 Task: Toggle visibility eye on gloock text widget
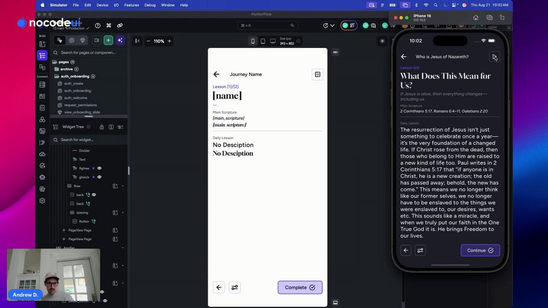tap(99, 177)
